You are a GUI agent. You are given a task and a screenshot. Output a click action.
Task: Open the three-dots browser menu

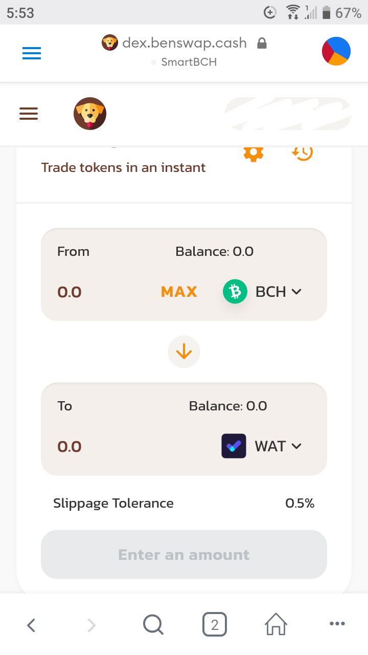(337, 624)
